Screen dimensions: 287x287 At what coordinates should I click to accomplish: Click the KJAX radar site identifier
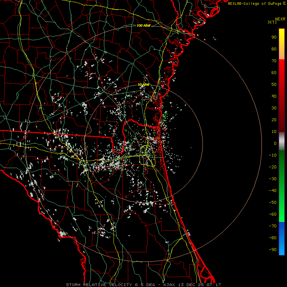click(x=169, y=285)
